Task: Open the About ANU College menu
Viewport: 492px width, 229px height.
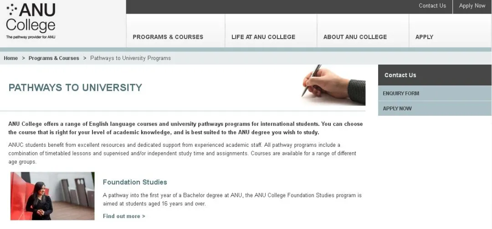Action: [x=355, y=37]
